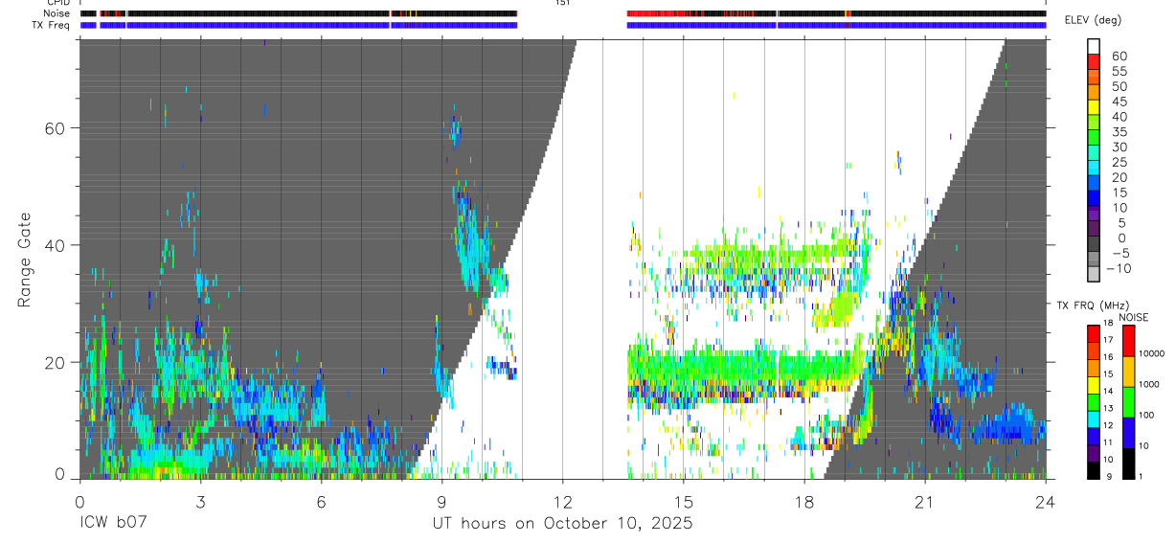Click ELEV colorbar label '45'
Viewport: 1176px width, 543px height.
click(1119, 102)
